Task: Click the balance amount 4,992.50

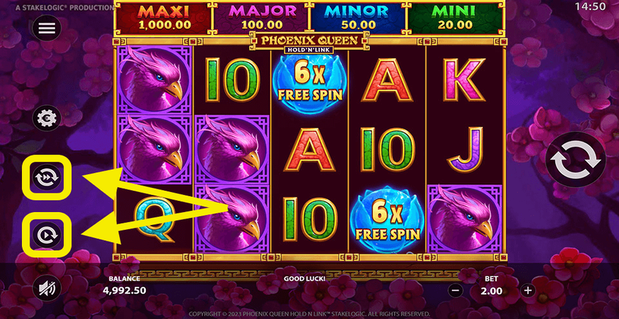Action: pyautogui.click(x=124, y=291)
